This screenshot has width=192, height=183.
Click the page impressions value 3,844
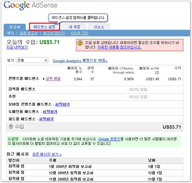tap(78, 79)
